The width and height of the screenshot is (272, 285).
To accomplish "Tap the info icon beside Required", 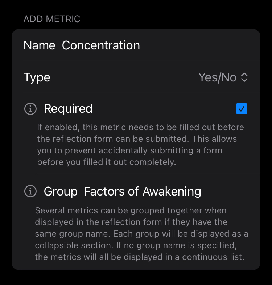I will pos(30,109).
